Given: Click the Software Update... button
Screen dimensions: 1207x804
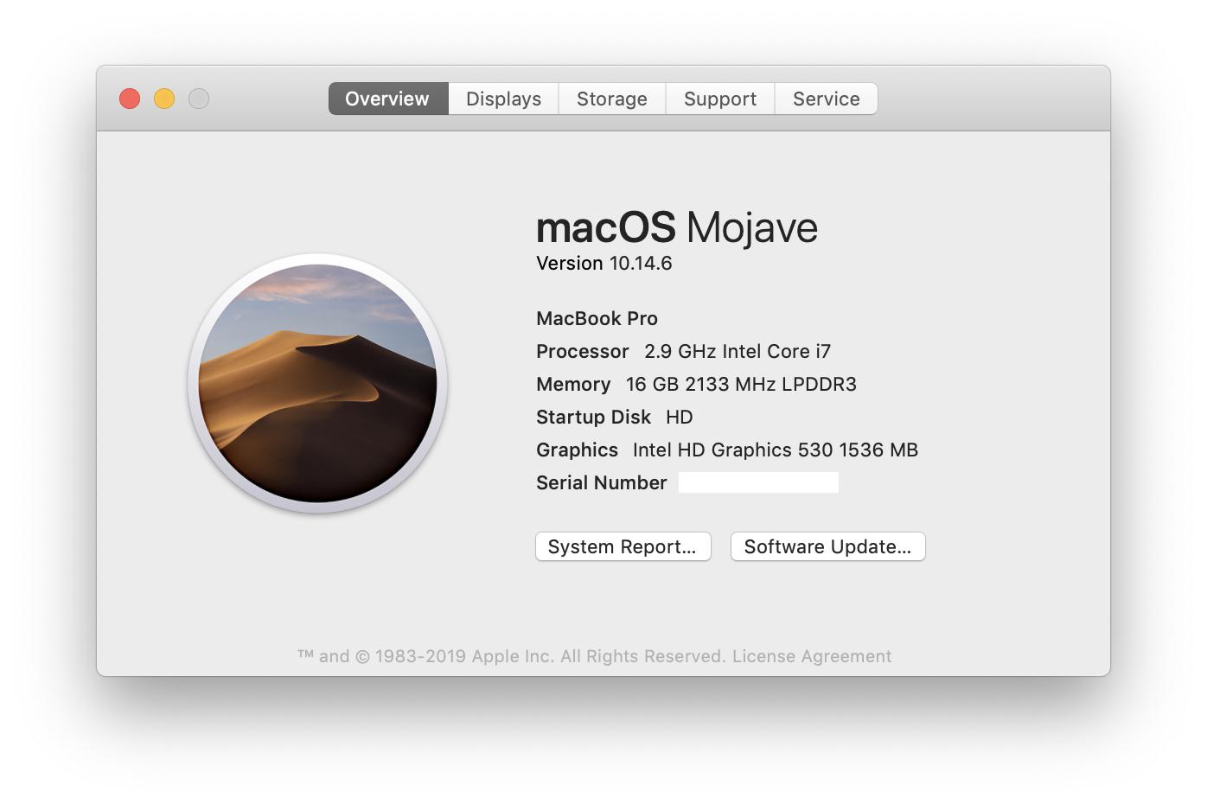Looking at the screenshot, I should [828, 546].
